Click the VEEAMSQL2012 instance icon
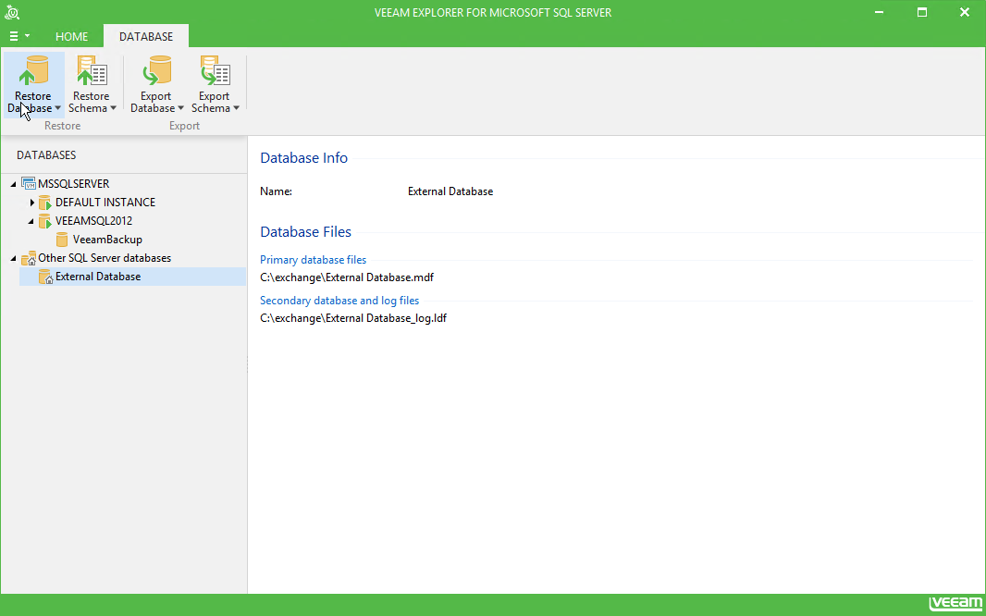This screenshot has height=616, width=986. 44,221
